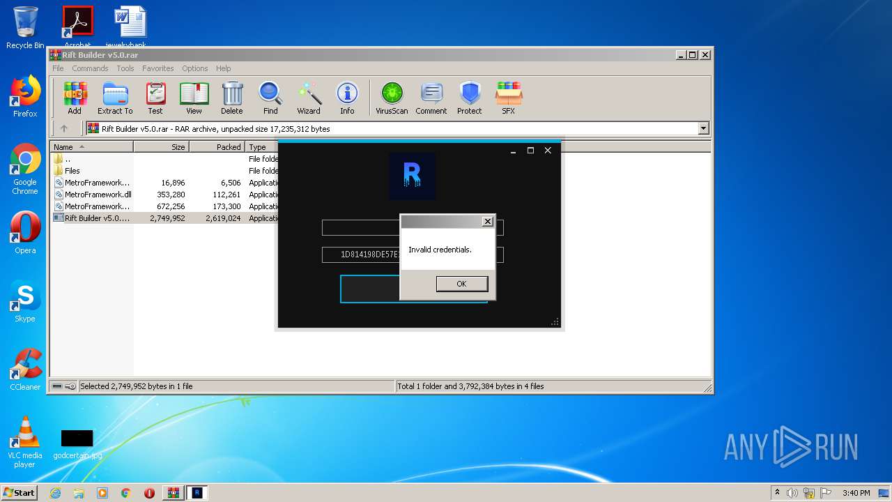Click the Rift R logo image
The width and height of the screenshot is (892, 502).
(413, 176)
